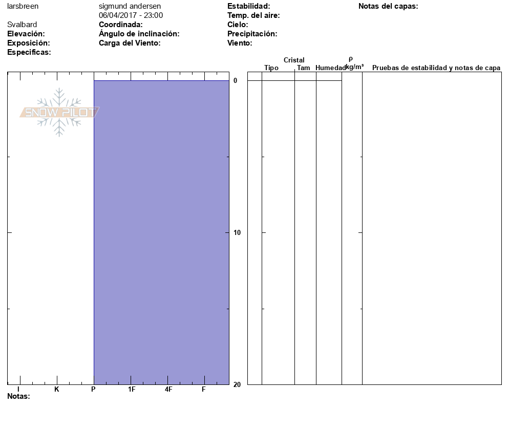Click the Notas del capas heading
Viewport: 509px width, 430px height.
(388, 6)
